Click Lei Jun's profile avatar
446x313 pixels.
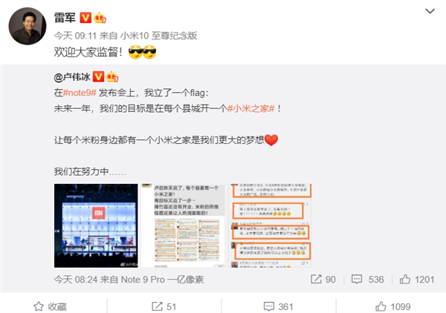(x=28, y=26)
